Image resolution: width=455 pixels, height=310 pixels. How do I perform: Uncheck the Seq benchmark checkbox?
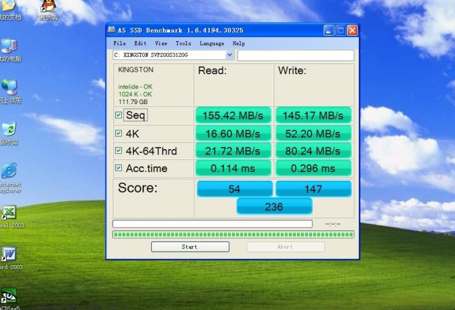118,115
